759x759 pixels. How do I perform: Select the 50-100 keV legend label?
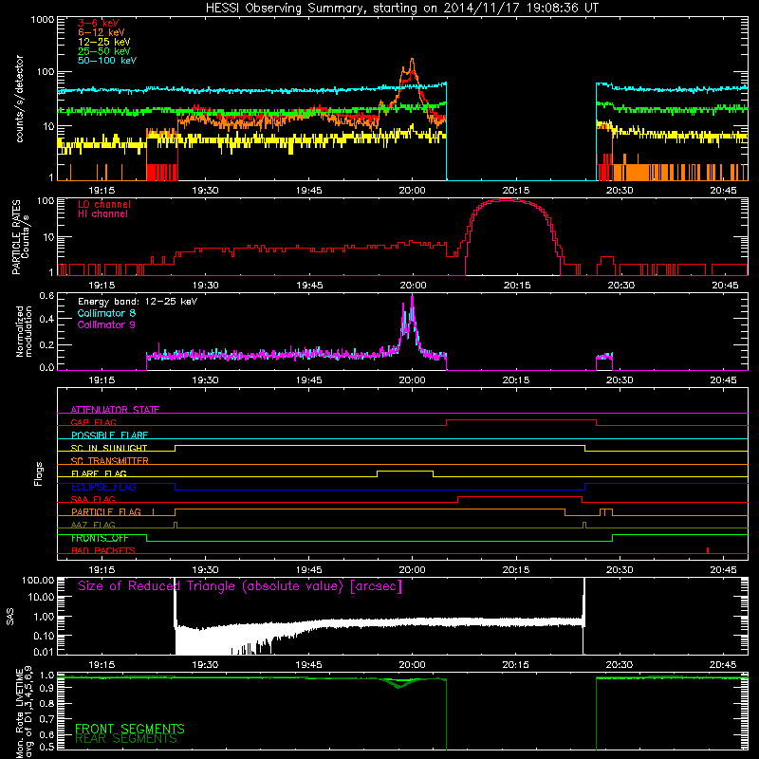[107, 60]
